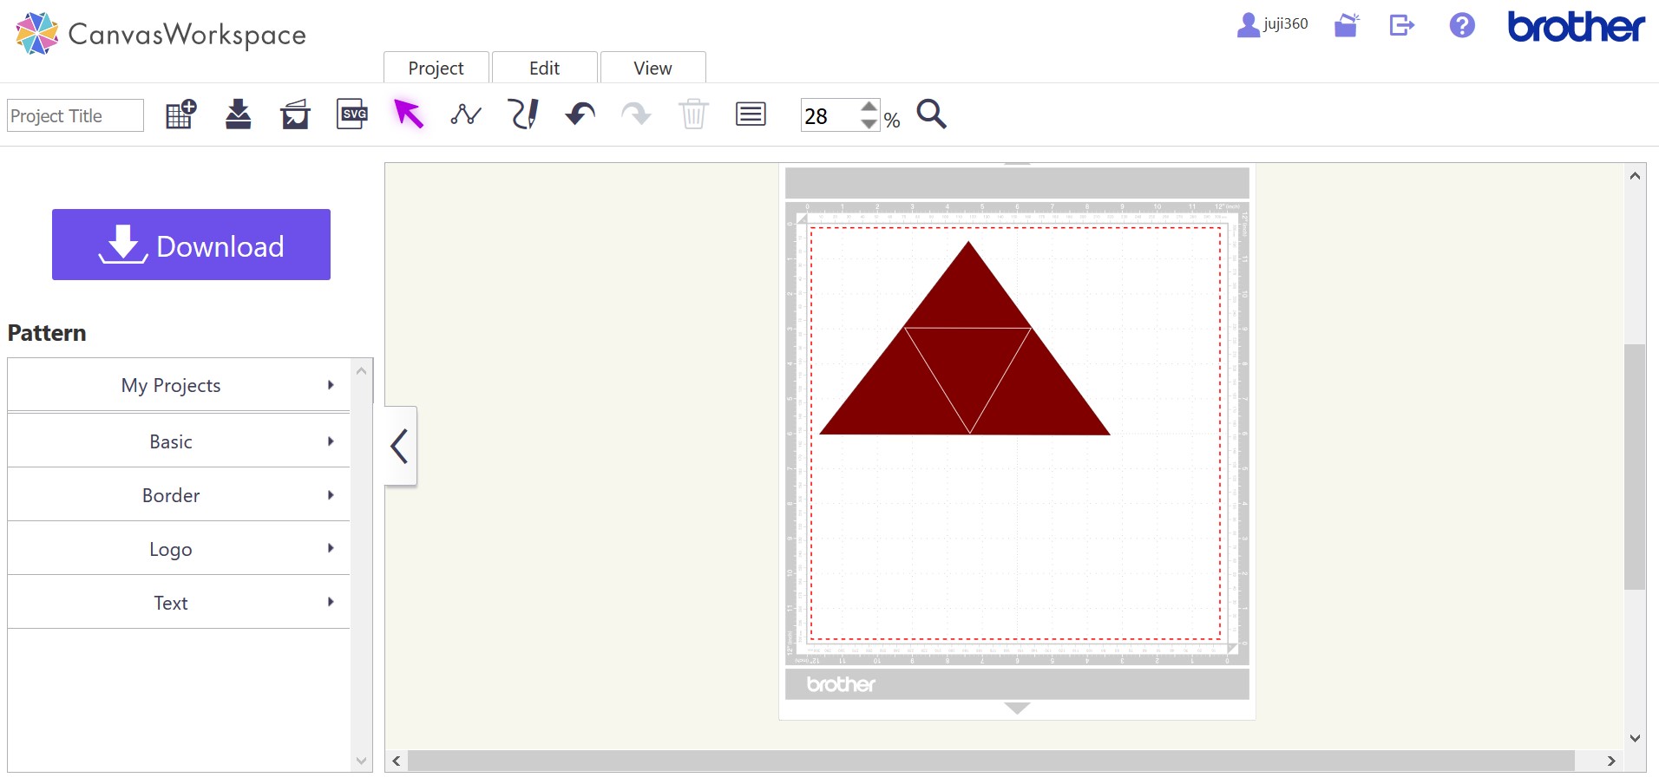Visit the Brother logo link

pos(1576,26)
